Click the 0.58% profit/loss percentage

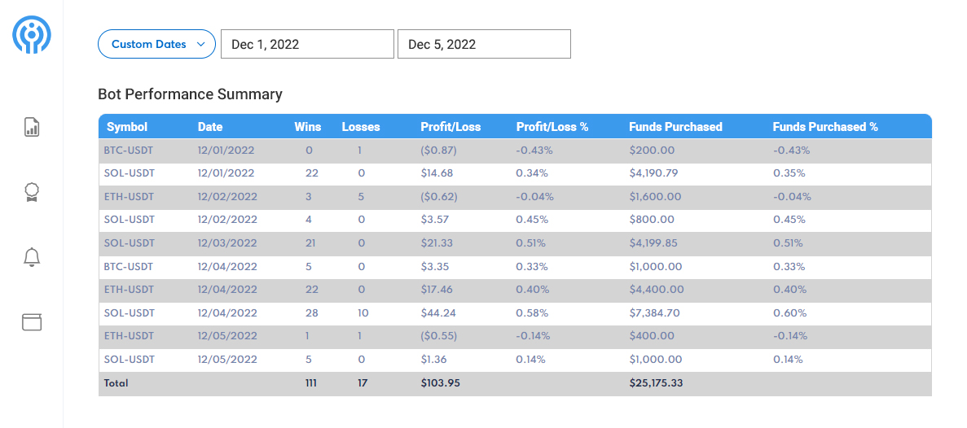[x=532, y=312]
